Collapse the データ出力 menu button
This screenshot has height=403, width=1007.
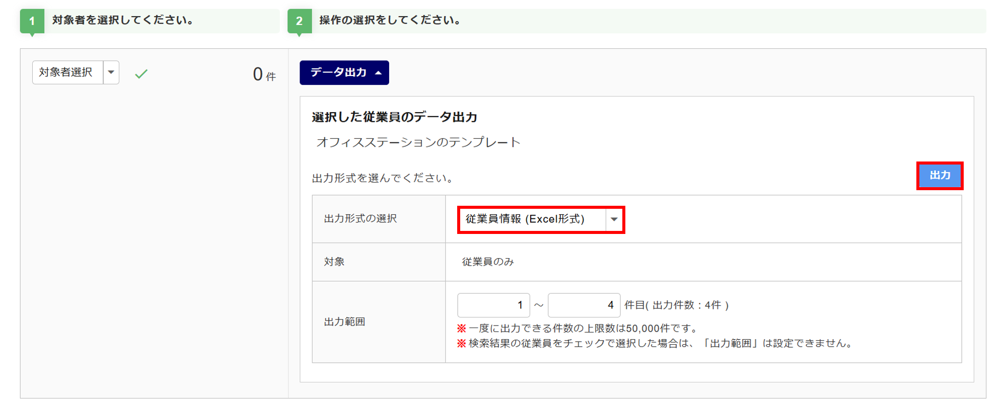(344, 72)
